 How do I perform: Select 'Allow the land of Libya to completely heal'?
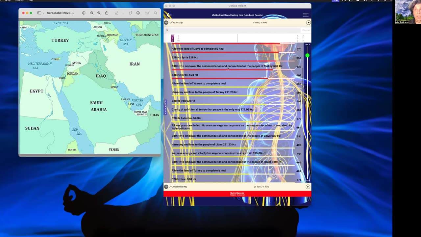[x=198, y=49]
